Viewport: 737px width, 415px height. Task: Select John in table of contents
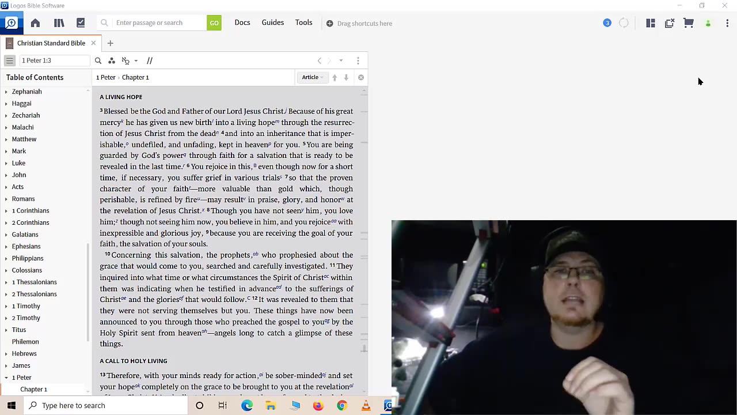click(19, 175)
